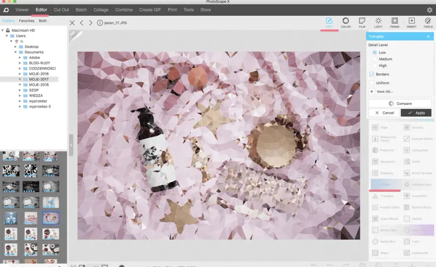
Task: Choose the Frosted Glass effect
Action: click(385, 207)
